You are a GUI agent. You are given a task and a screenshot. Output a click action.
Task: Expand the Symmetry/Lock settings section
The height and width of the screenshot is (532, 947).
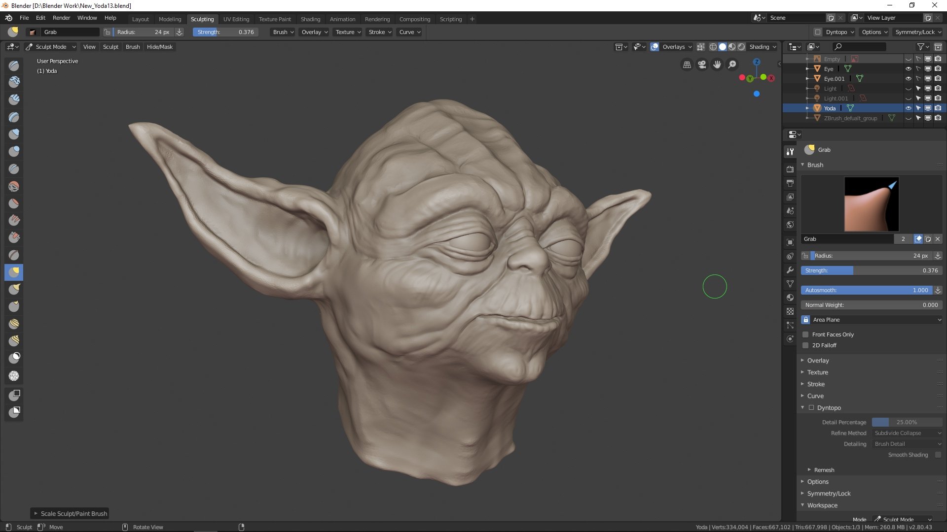coord(828,493)
